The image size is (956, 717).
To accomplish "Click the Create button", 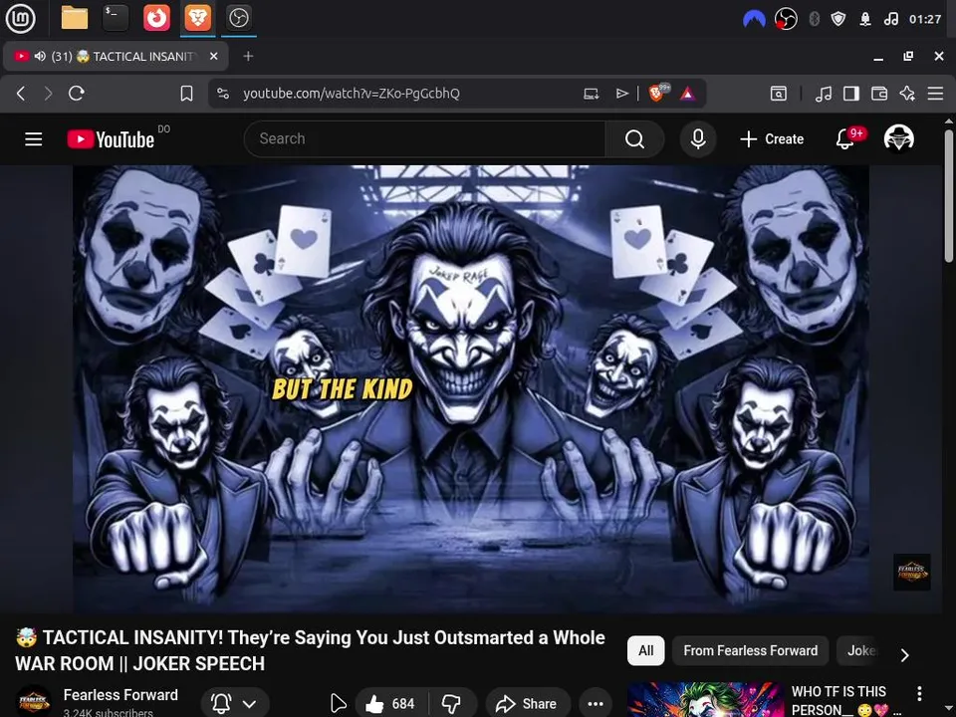I will pyautogui.click(x=772, y=139).
